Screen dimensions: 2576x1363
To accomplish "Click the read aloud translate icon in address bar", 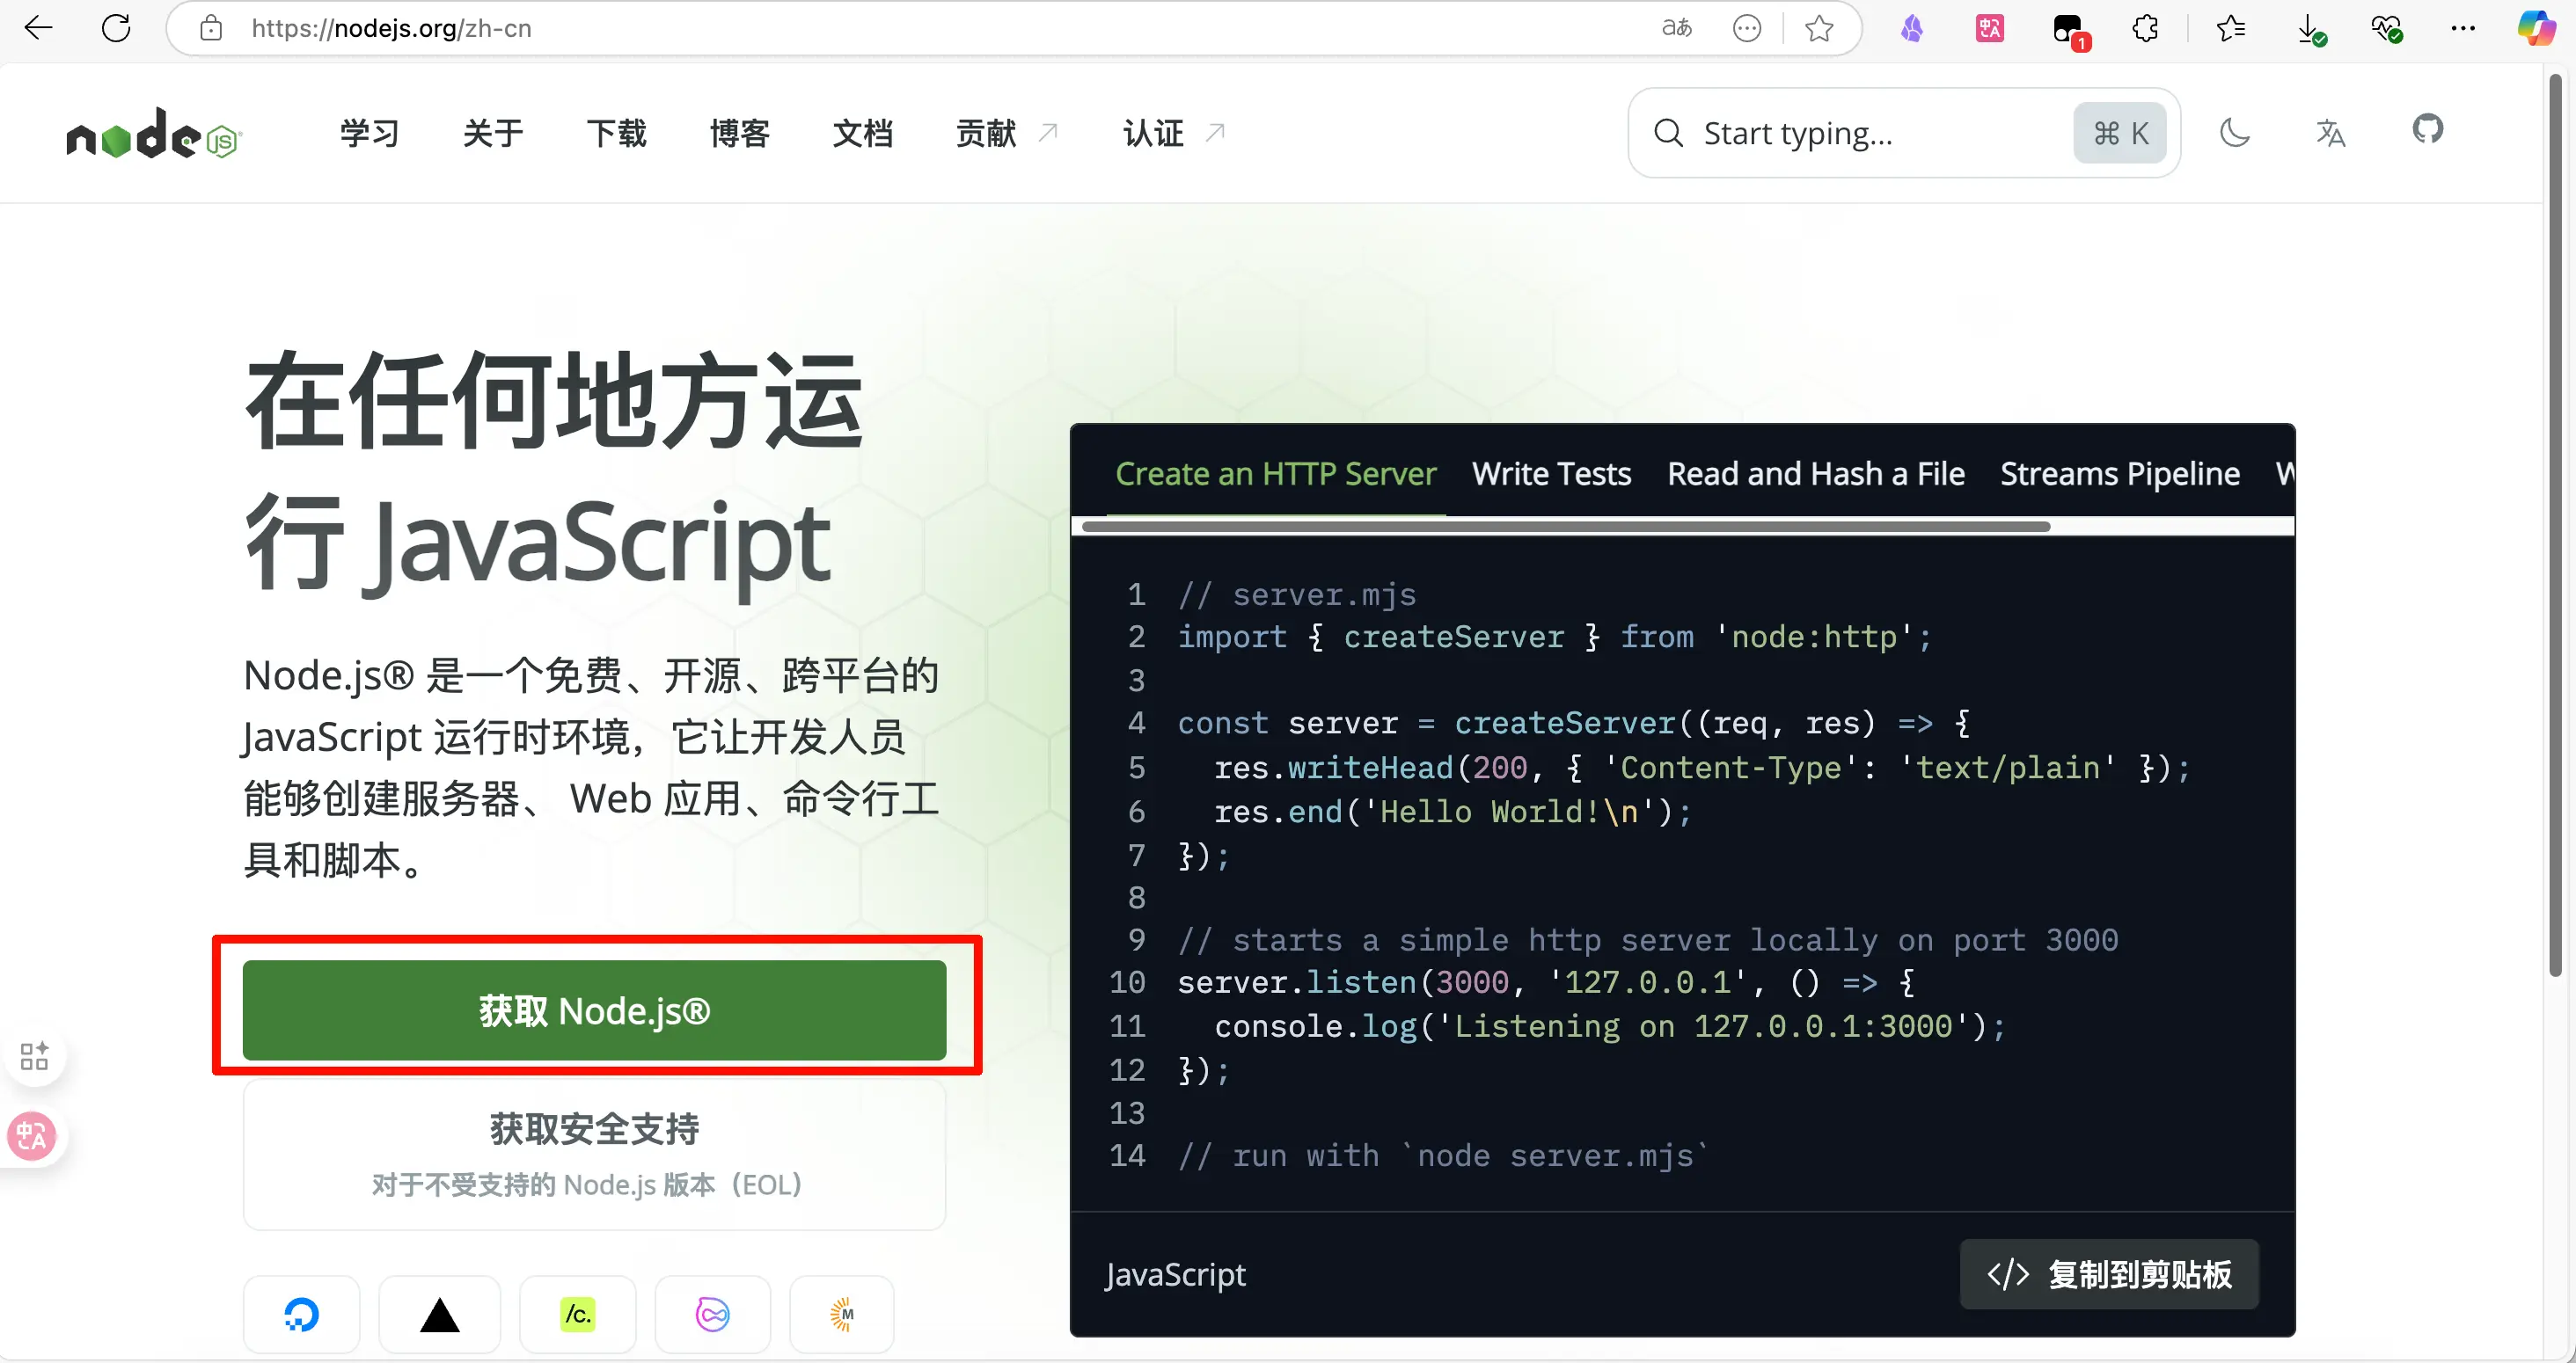I will tap(1677, 28).
